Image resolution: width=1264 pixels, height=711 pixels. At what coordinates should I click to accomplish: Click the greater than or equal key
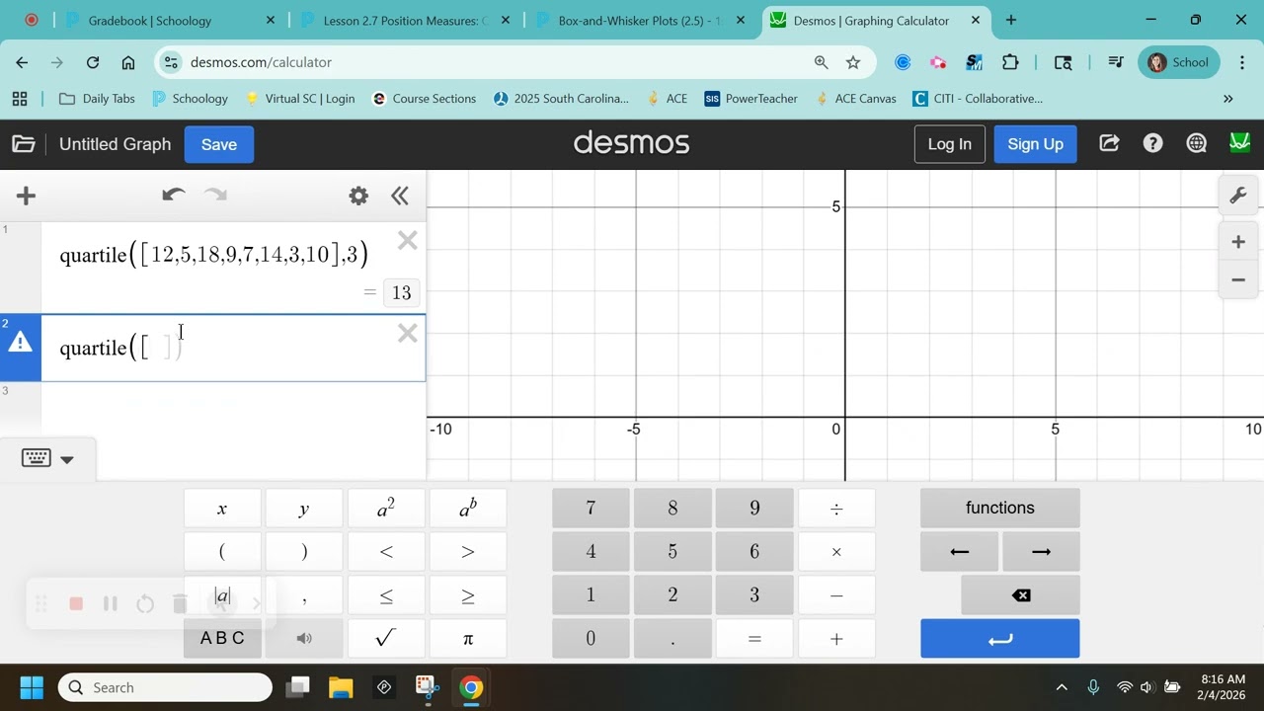click(x=468, y=594)
